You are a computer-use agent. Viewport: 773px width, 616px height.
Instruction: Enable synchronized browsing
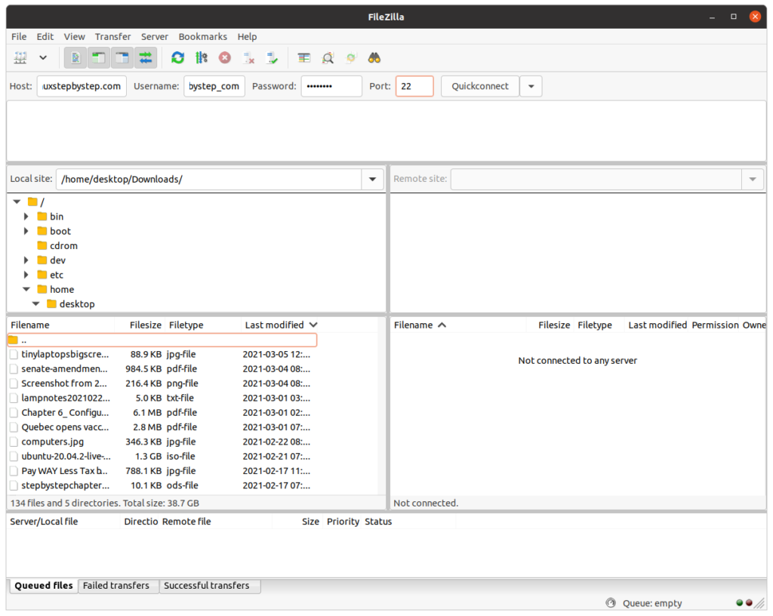pyautogui.click(x=350, y=57)
